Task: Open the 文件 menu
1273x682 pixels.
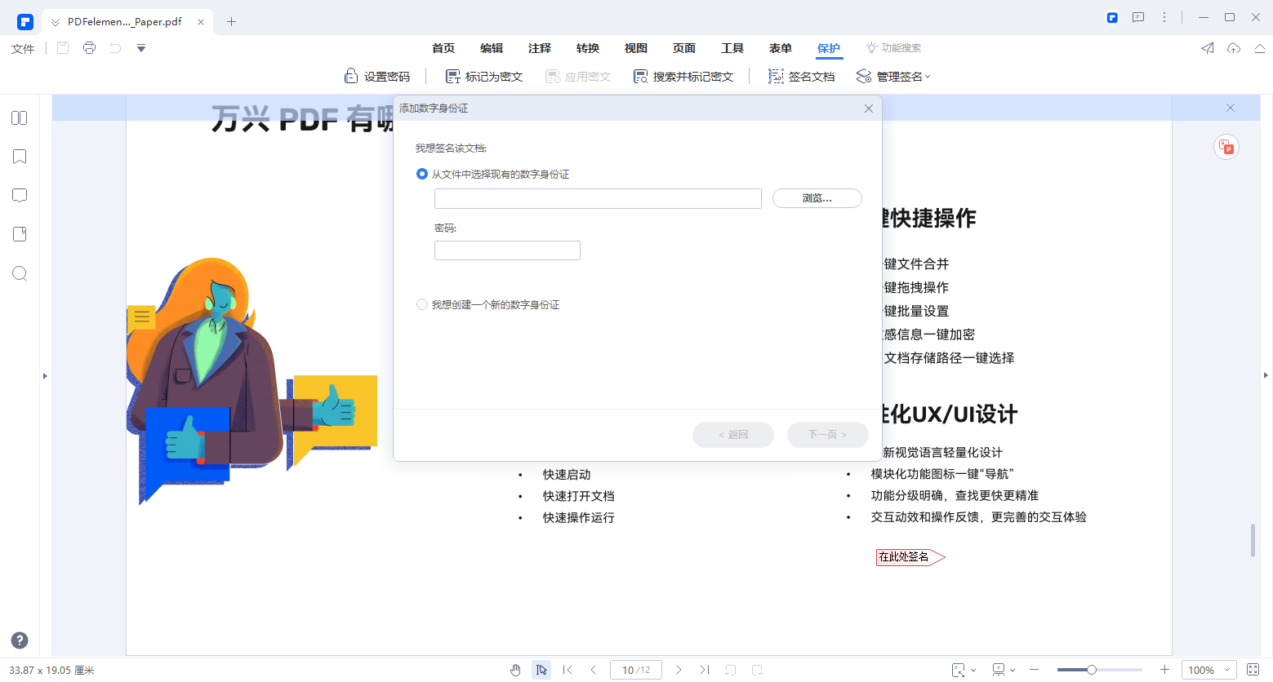Action: pyautogui.click(x=22, y=47)
